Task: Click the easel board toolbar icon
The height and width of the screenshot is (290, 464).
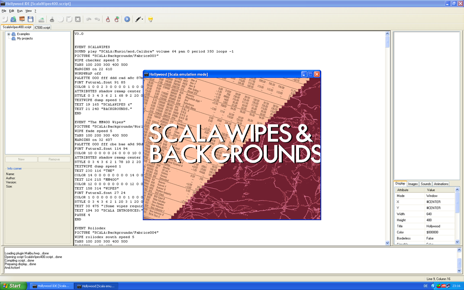Action: pos(22,19)
